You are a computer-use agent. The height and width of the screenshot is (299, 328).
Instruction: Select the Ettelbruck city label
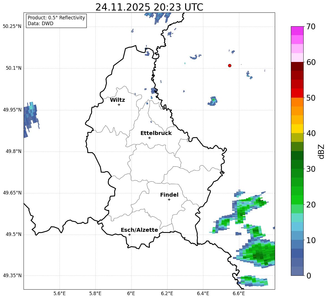click(156, 133)
